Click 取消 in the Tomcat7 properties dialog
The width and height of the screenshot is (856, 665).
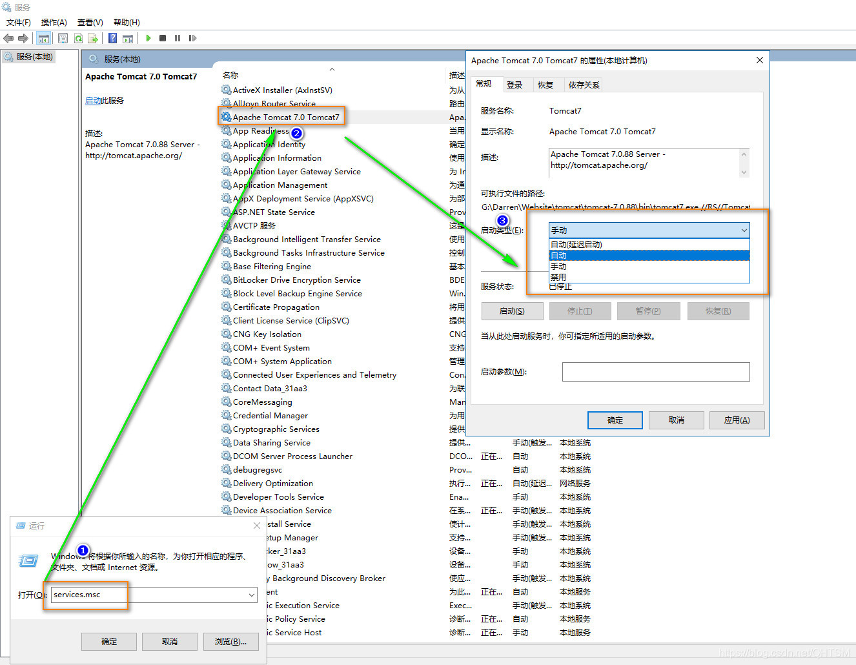pyautogui.click(x=677, y=420)
